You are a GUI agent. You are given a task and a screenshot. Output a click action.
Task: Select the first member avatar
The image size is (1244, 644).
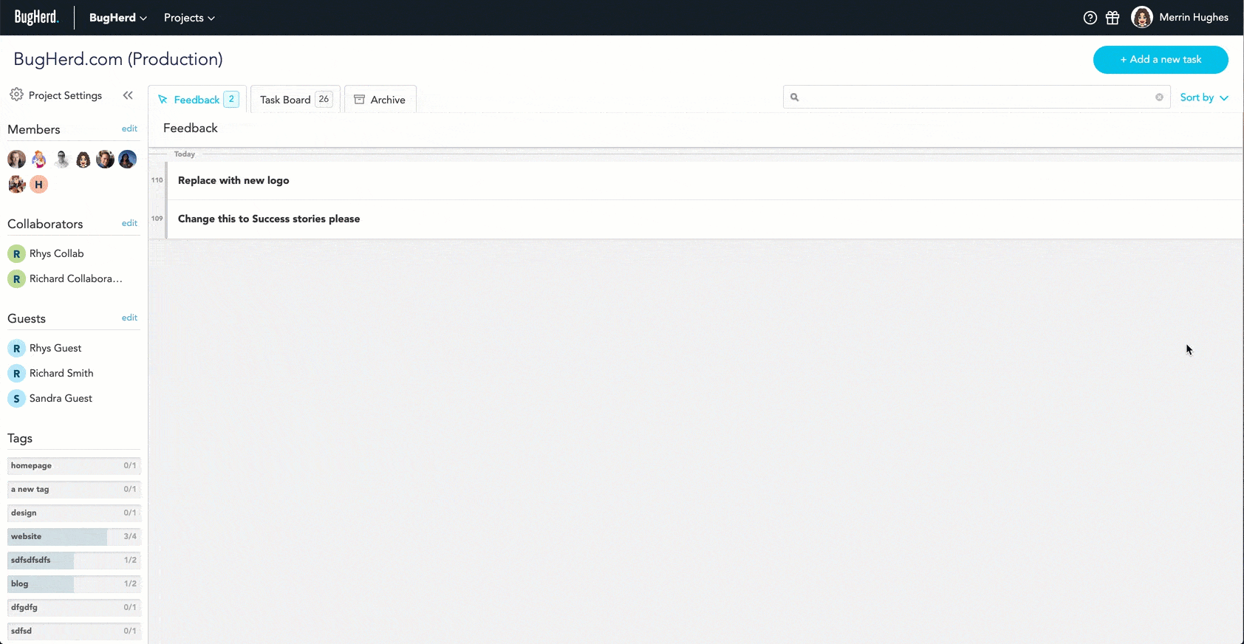pos(17,159)
